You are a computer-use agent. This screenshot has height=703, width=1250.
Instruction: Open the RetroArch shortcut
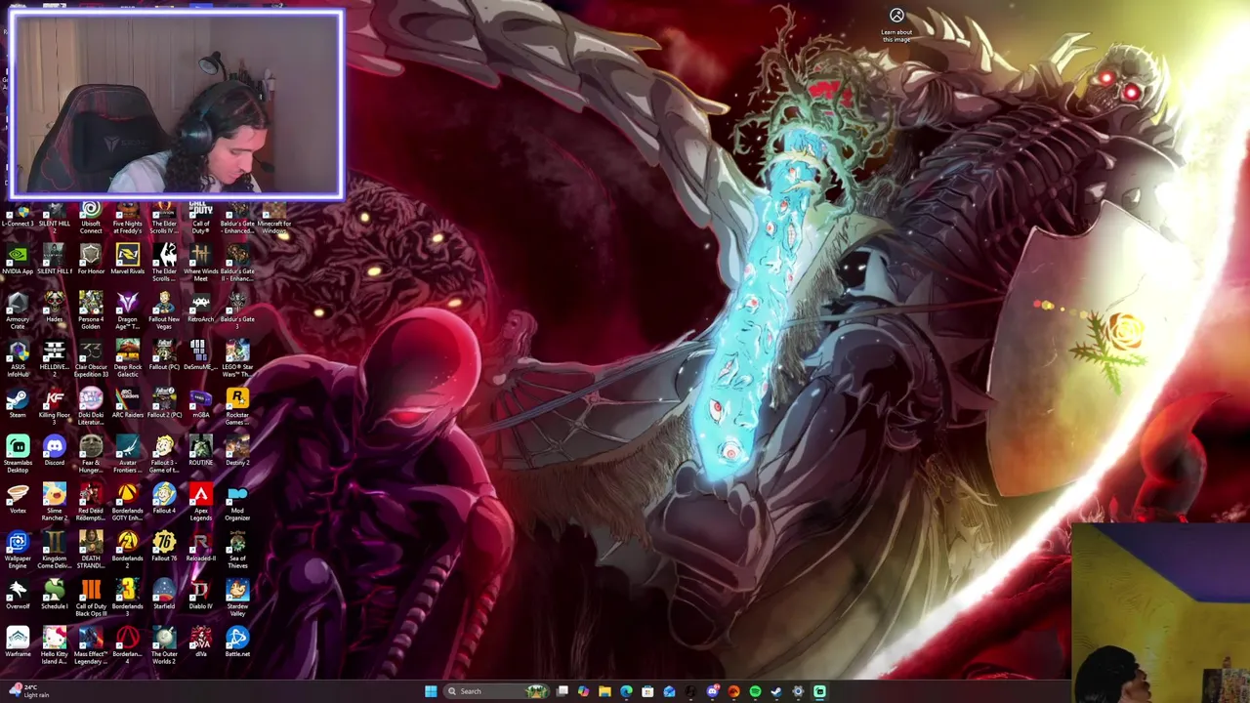[x=200, y=308]
